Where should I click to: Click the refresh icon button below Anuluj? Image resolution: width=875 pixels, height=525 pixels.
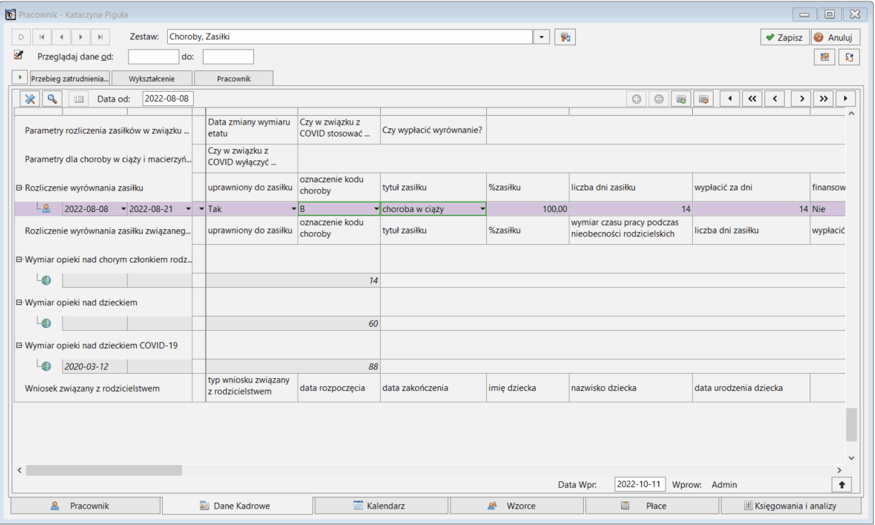[849, 57]
